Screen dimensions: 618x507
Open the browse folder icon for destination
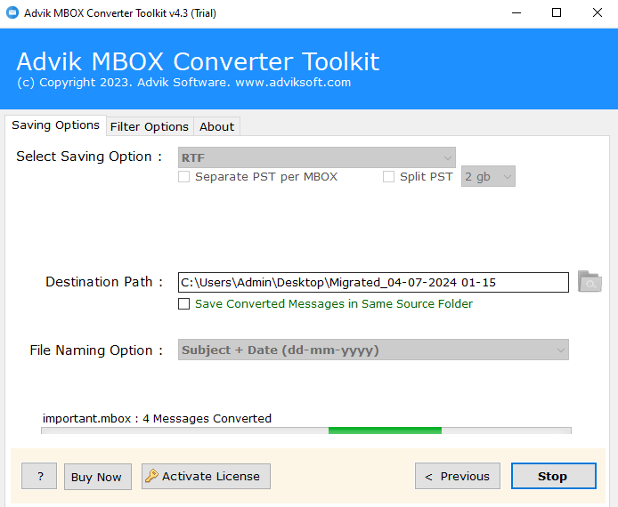[x=590, y=281]
